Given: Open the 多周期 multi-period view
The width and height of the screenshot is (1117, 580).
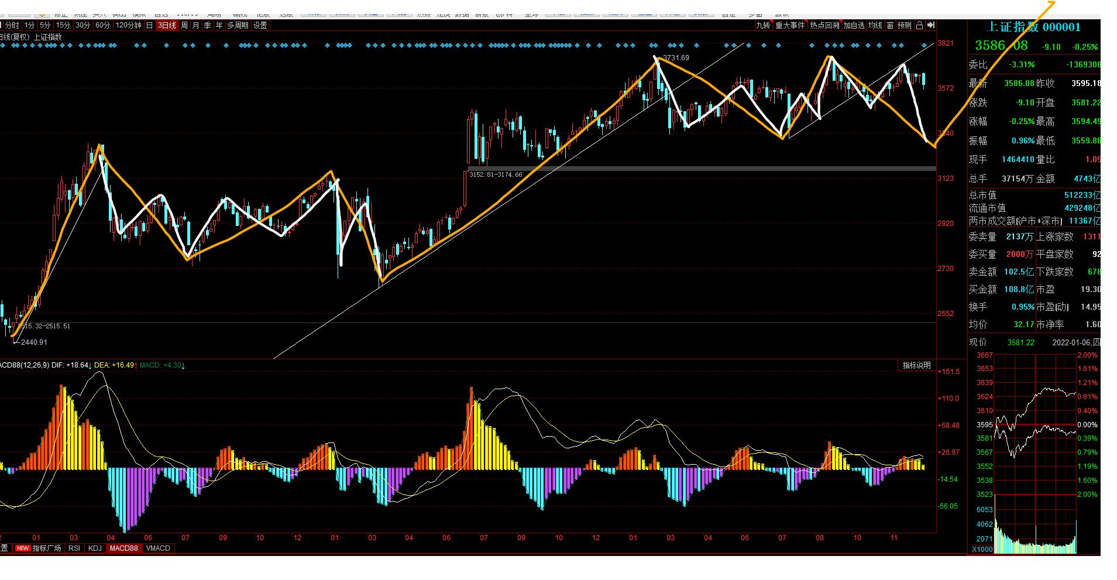Looking at the screenshot, I should [238, 25].
